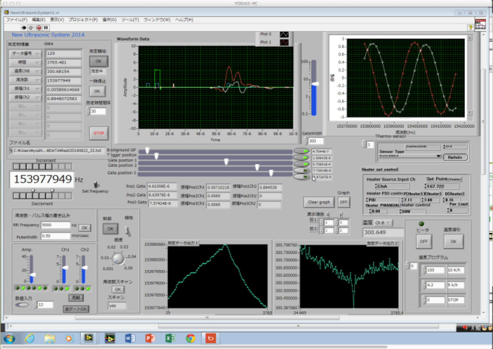The width and height of the screenshot is (493, 349).
Task: Launch Chrome from the taskbar
Action: [x=190, y=338]
